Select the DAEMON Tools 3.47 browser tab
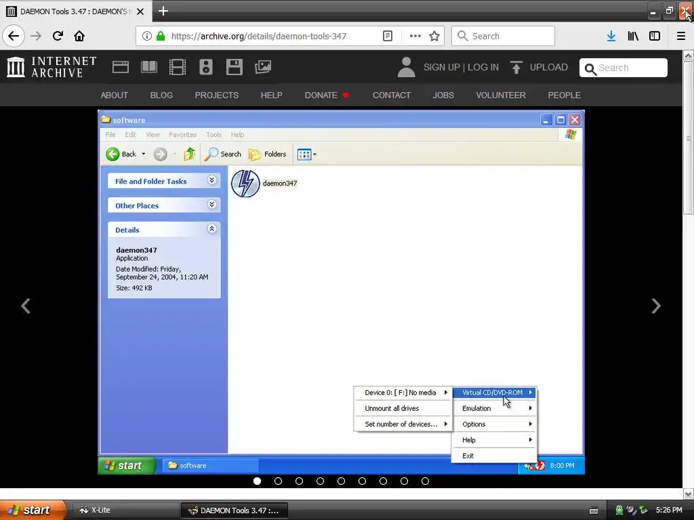Screen dimensions: 694x520 (x=75, y=11)
